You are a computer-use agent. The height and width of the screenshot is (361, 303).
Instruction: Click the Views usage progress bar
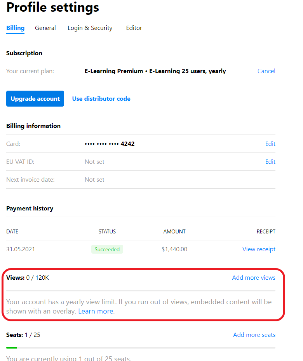point(141,291)
